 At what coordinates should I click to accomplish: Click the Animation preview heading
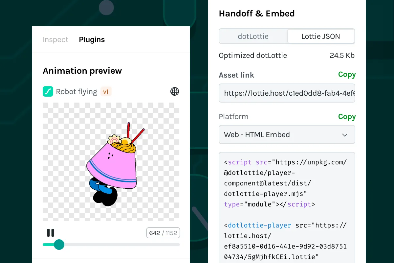tap(82, 71)
